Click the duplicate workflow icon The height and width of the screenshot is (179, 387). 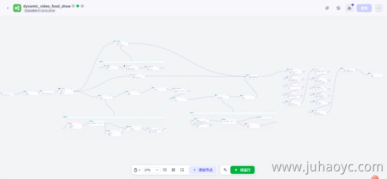[x=327, y=8]
